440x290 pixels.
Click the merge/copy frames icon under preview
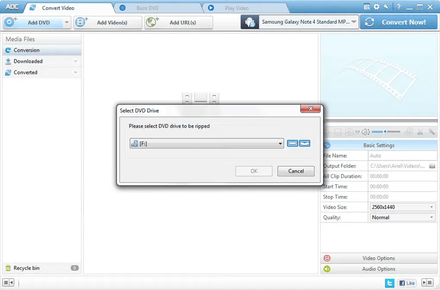pyautogui.click(x=409, y=132)
